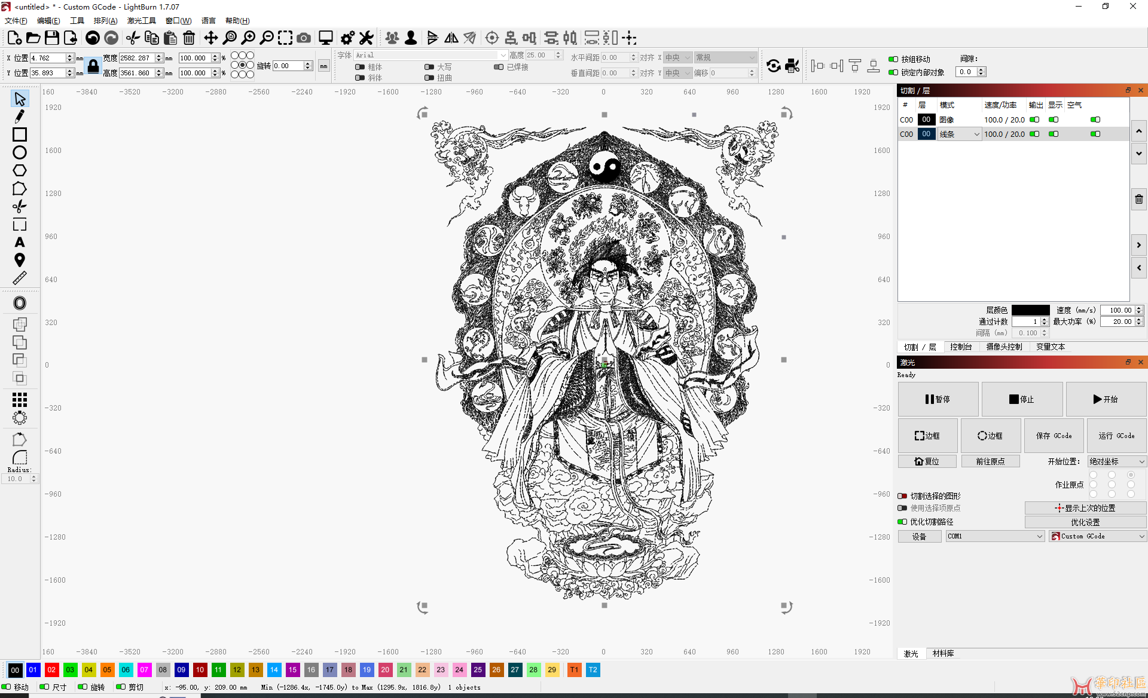This screenshot has height=698, width=1148.
Task: Click the 优化设置 button
Action: coord(1085,522)
